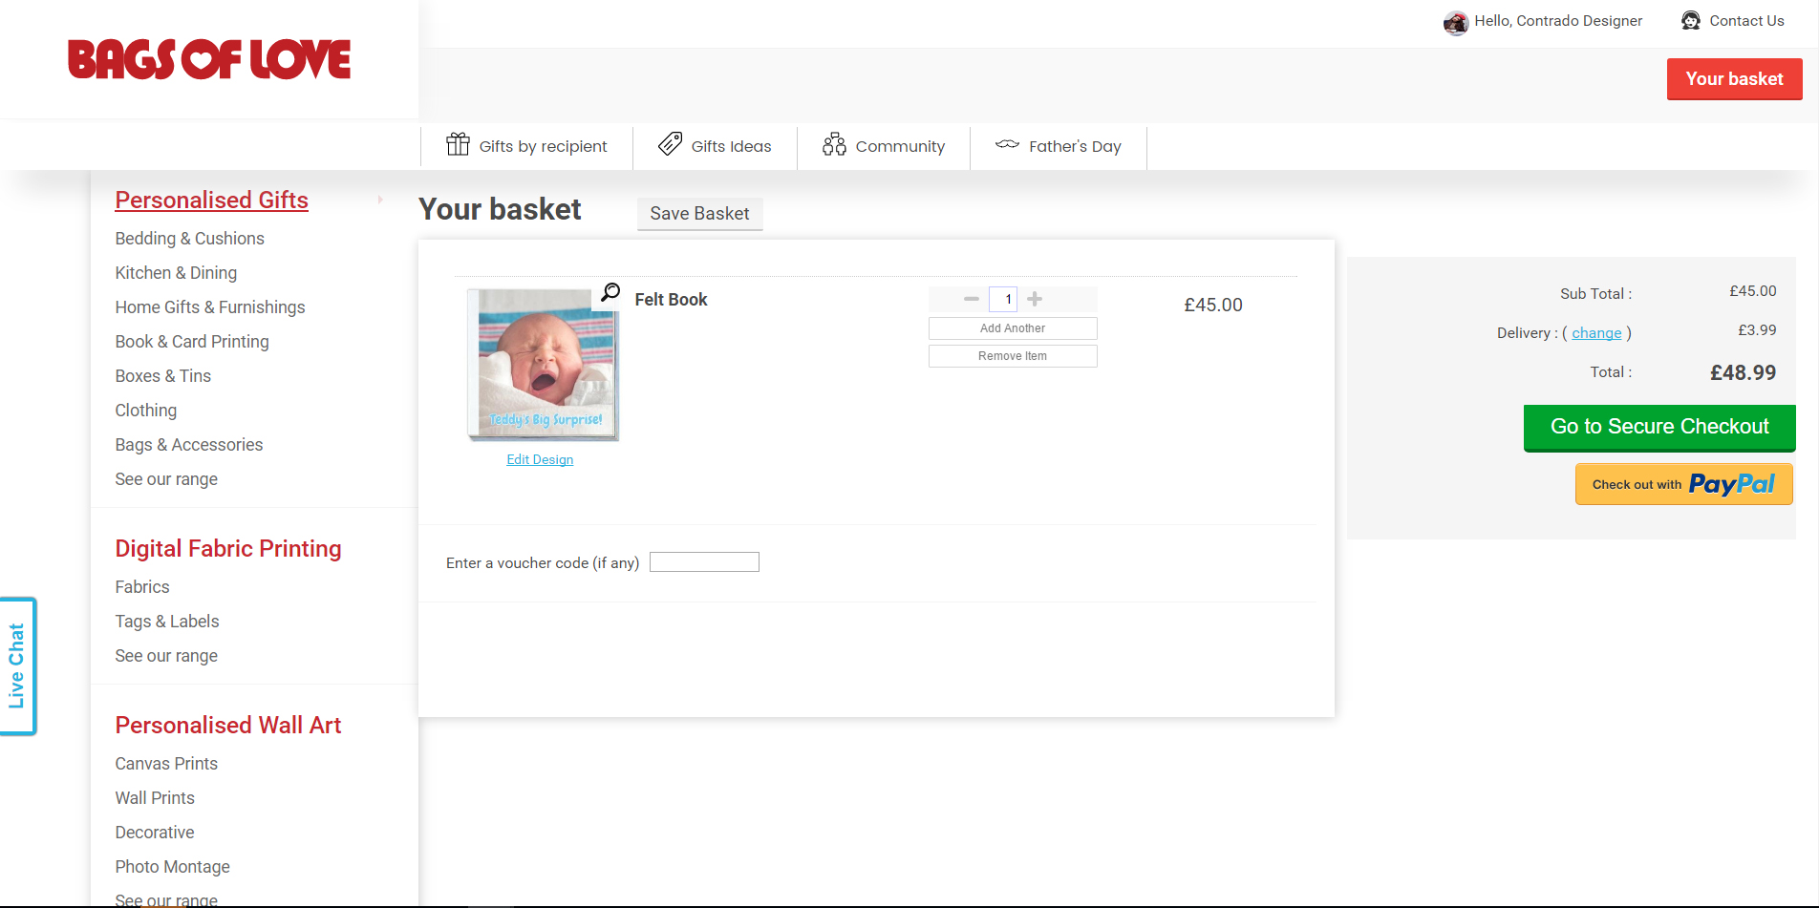Select Bedding & Cushions category
The image size is (1819, 908).
(x=189, y=239)
